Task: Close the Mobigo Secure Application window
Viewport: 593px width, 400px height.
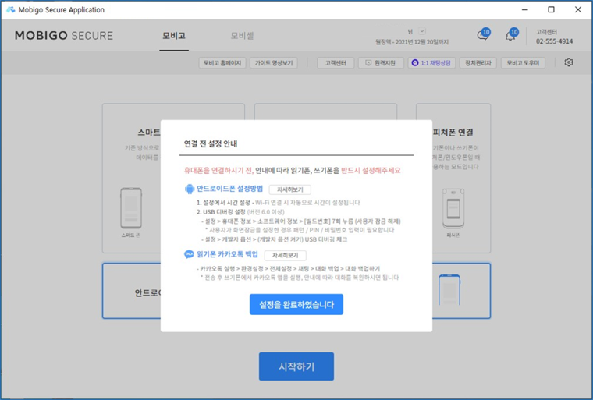Action: pyautogui.click(x=578, y=9)
